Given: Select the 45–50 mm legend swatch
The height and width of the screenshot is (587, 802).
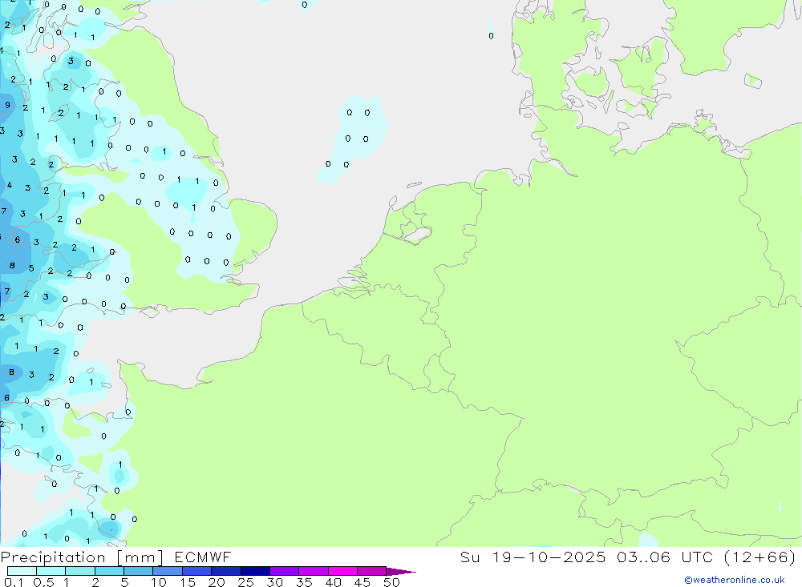Looking at the screenshot, I should point(372,571).
